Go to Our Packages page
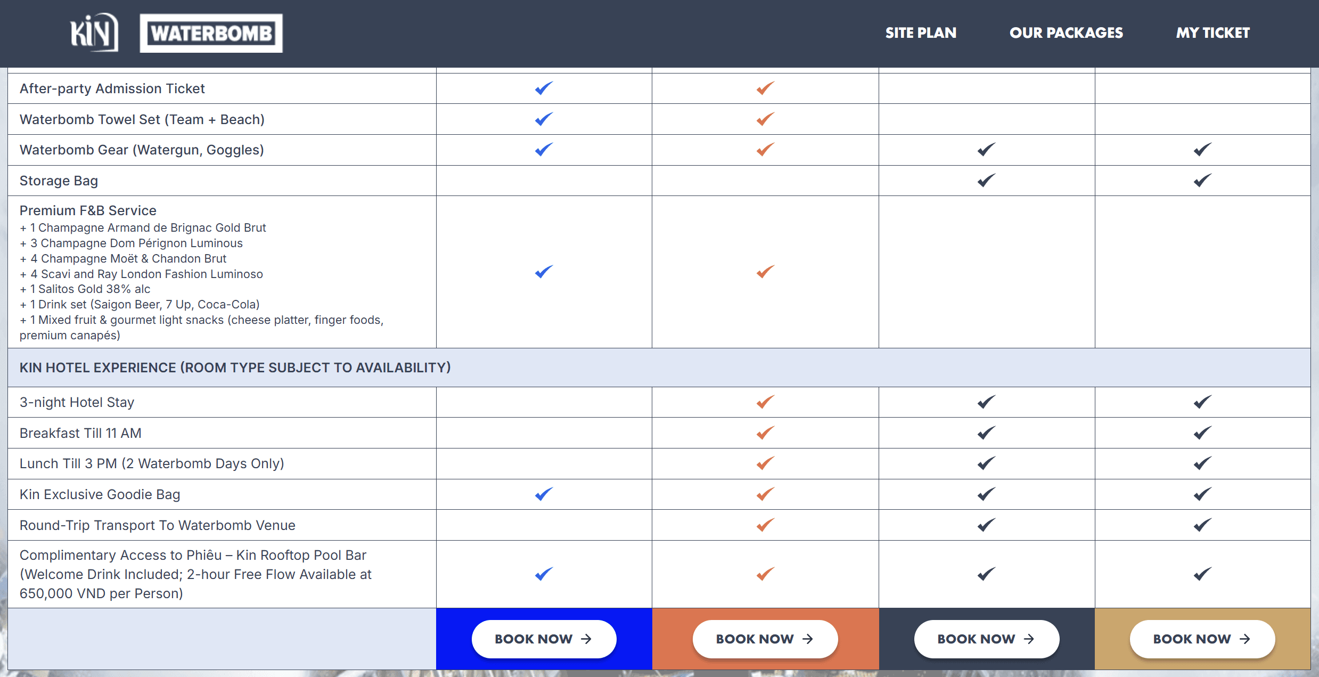This screenshot has width=1319, height=677. click(x=1066, y=33)
